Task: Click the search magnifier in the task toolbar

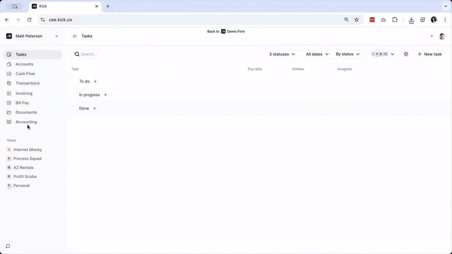Action: [77, 54]
